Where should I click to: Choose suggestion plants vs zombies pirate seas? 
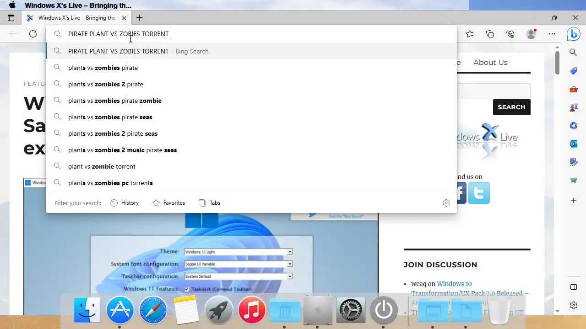pos(251,117)
